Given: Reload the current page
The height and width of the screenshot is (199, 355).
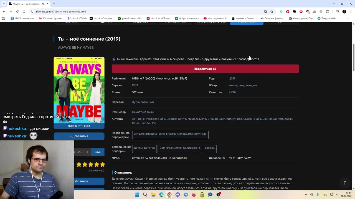Looking at the screenshot, I should (17, 12).
